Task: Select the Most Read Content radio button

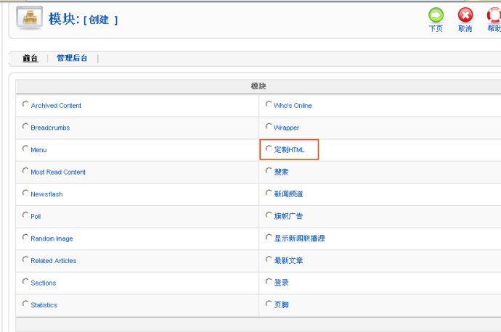Action: click(25, 170)
